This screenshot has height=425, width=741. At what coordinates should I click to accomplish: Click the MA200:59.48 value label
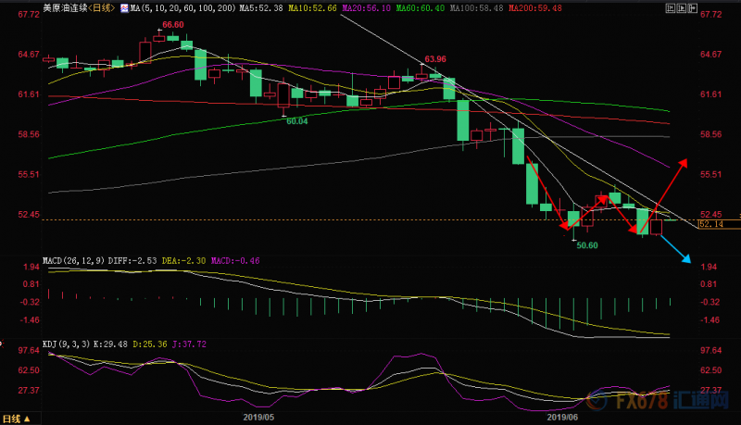coord(535,8)
